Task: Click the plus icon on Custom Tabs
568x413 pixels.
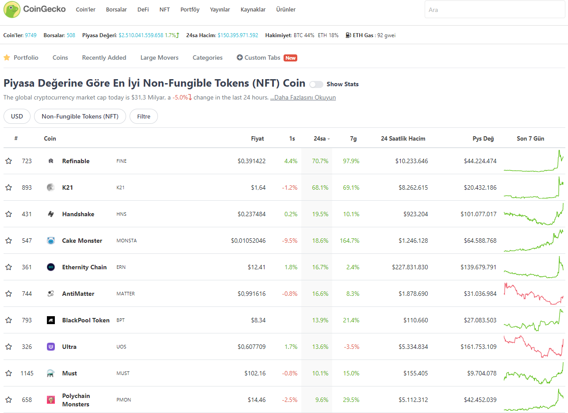Action: pos(240,57)
